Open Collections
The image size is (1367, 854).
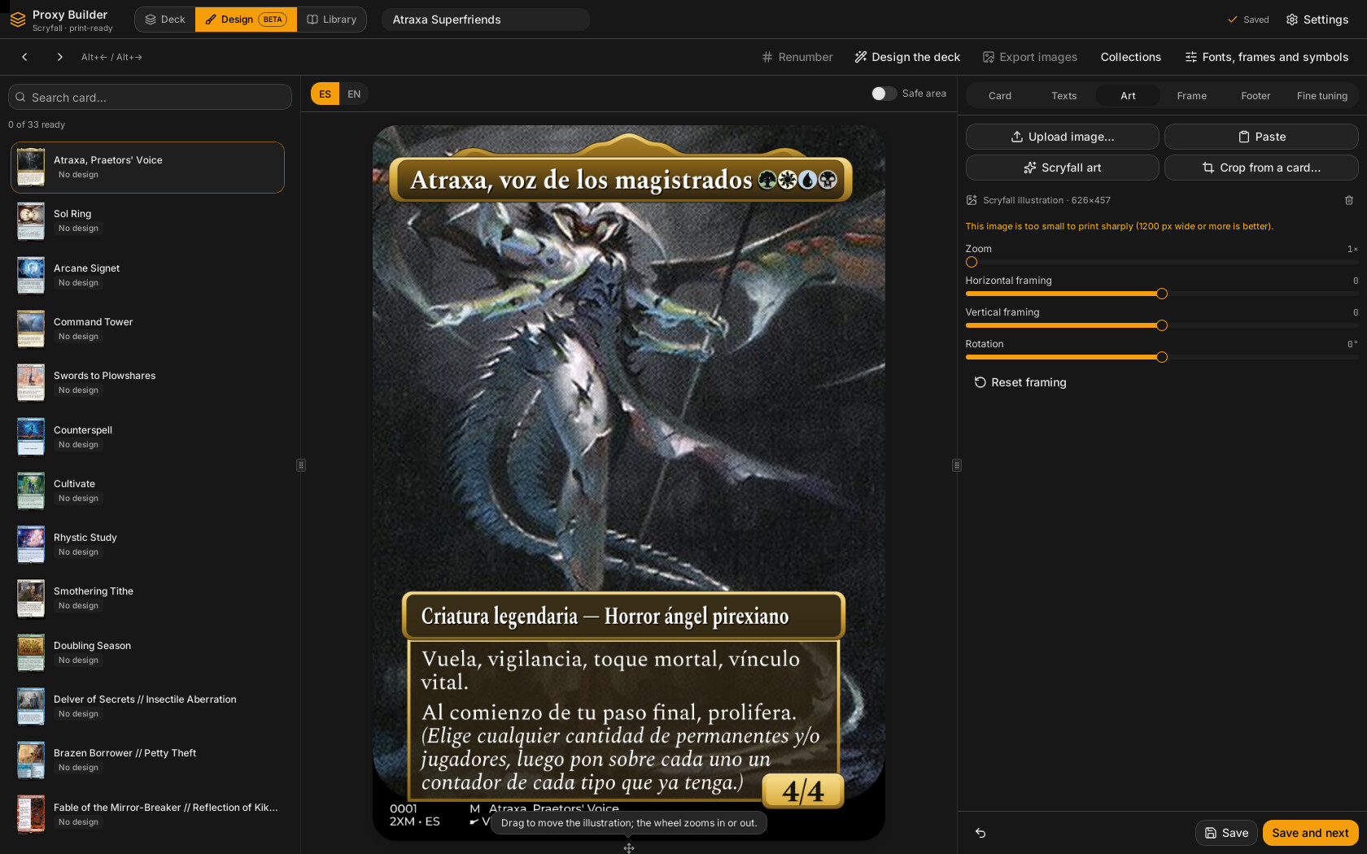tap(1130, 57)
